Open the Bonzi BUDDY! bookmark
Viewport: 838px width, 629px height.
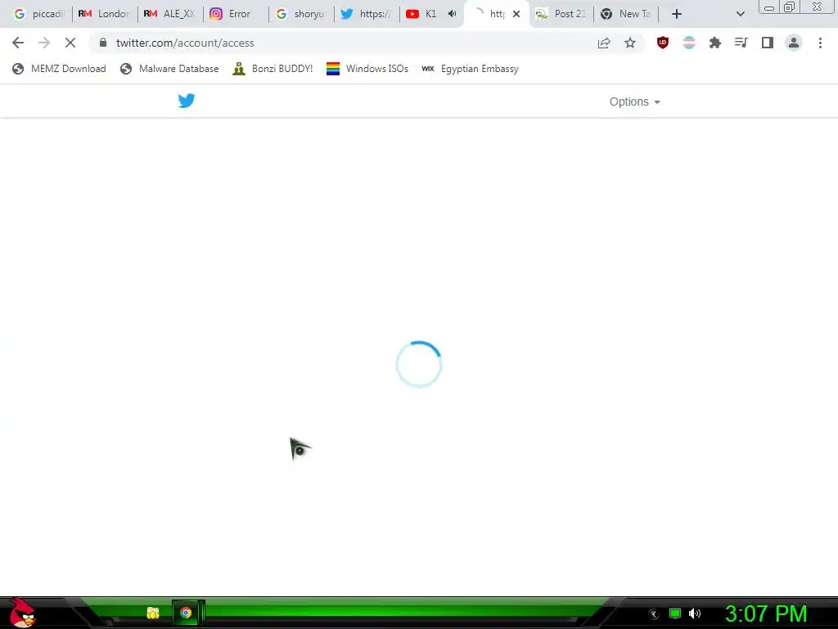pyautogui.click(x=273, y=69)
